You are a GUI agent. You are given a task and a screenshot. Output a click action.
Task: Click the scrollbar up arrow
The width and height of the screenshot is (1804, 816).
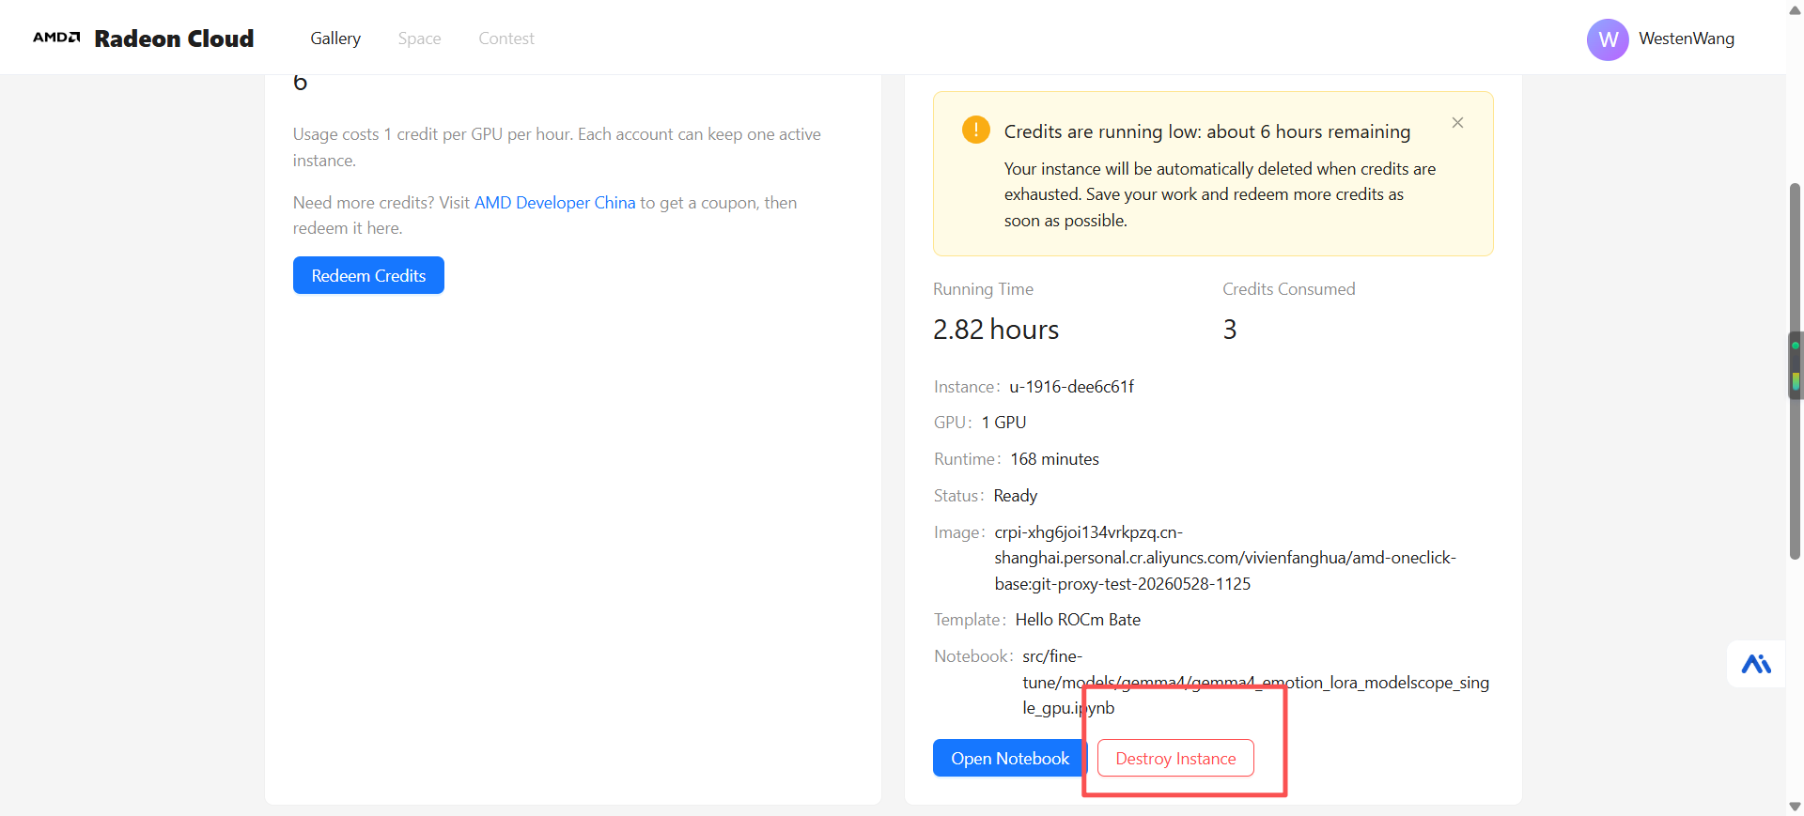coord(1795,10)
